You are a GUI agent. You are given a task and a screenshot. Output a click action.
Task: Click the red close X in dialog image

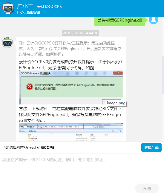118,73
